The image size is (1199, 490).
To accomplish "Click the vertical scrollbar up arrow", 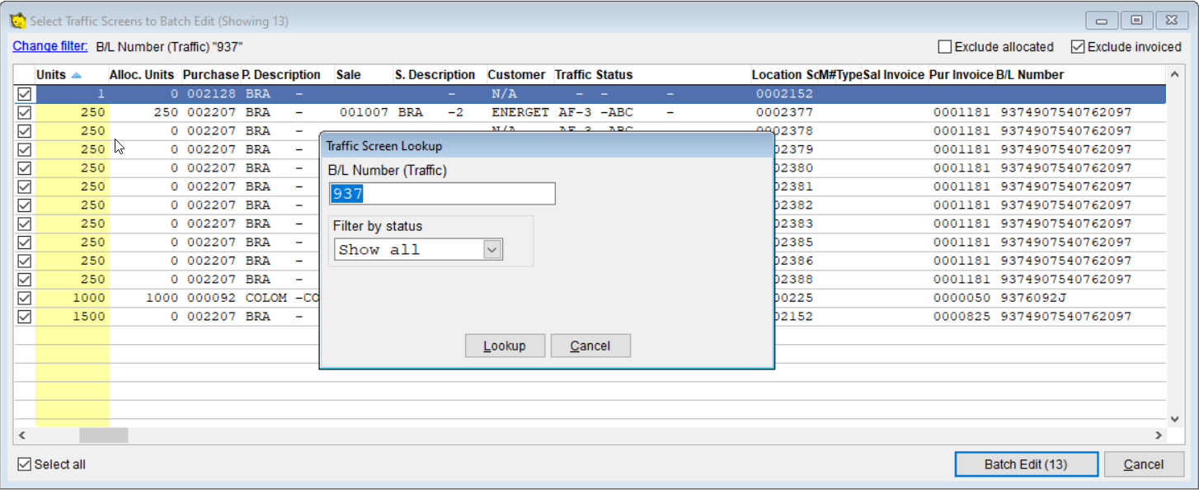I will tap(1175, 75).
